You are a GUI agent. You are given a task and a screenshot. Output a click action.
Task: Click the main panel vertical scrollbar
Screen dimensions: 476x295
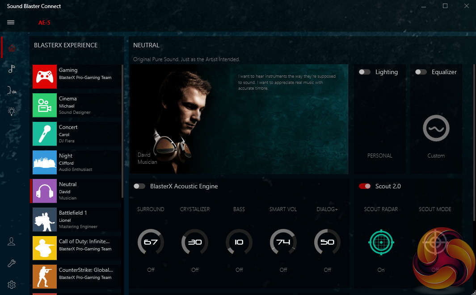474,142
